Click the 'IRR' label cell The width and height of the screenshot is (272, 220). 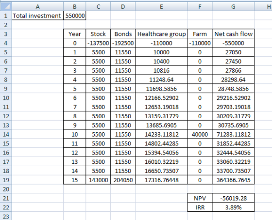[200, 207]
